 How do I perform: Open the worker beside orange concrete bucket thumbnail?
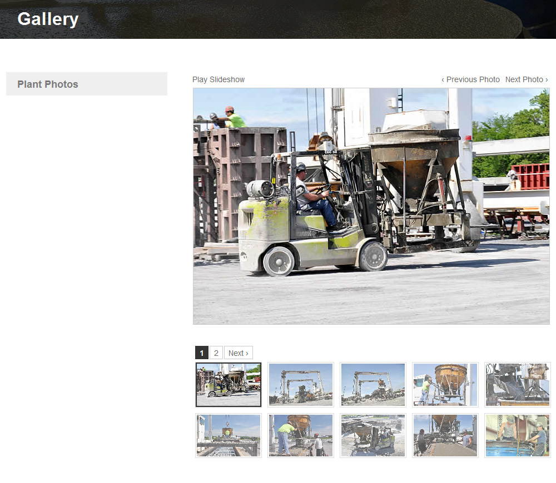pos(445,385)
